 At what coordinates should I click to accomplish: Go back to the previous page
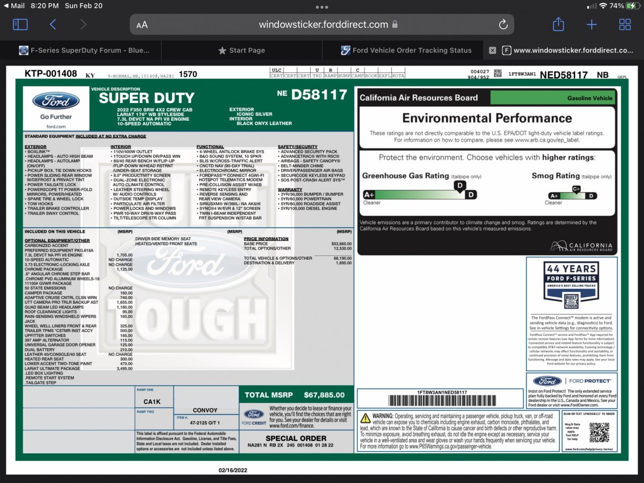tap(53, 24)
